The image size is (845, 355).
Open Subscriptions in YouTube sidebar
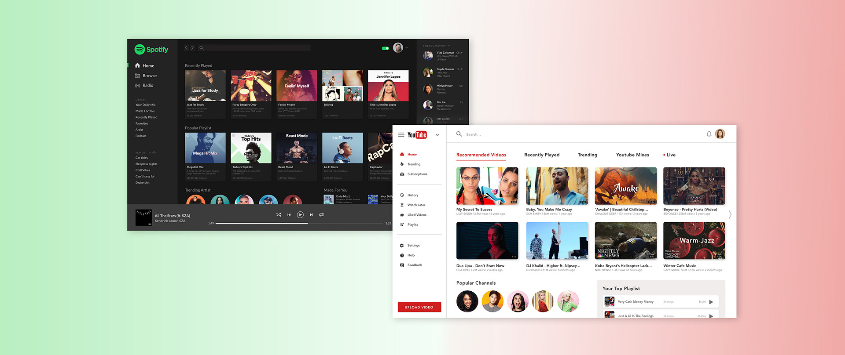414,174
